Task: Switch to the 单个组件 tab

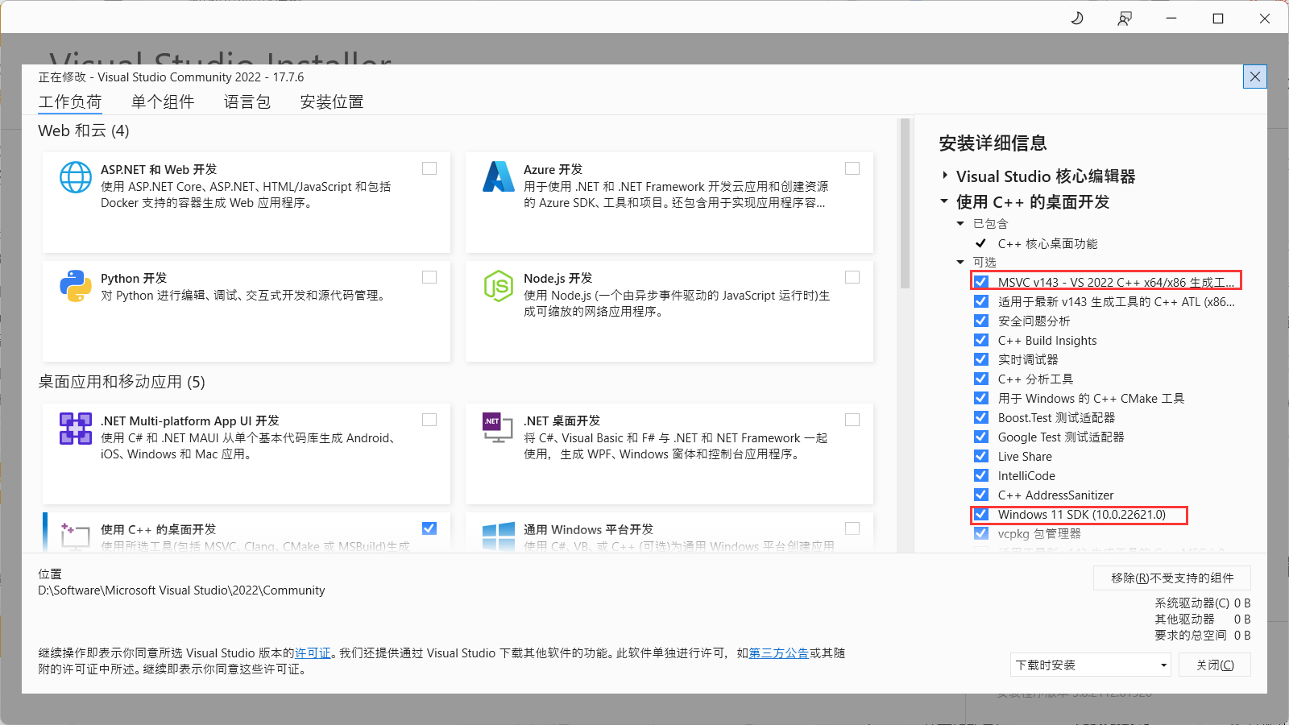Action: tap(163, 101)
